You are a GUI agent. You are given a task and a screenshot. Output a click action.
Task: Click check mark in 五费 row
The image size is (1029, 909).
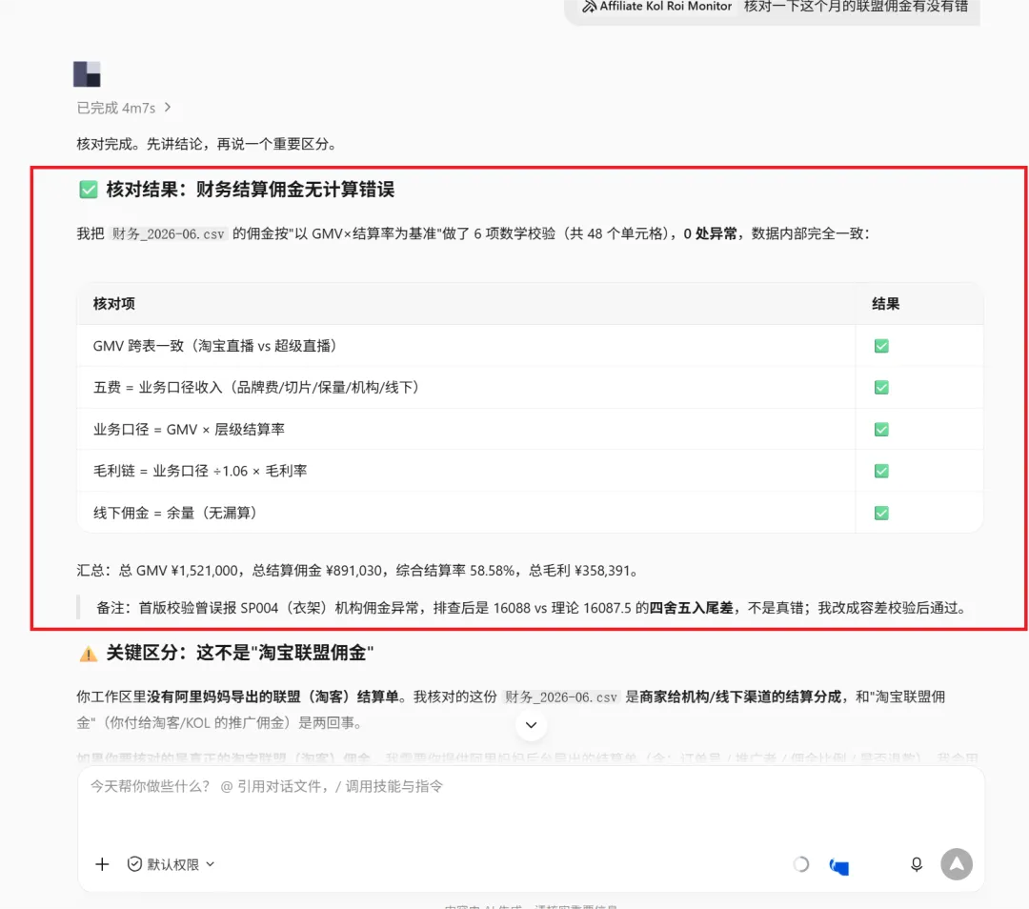pyautogui.click(x=881, y=387)
